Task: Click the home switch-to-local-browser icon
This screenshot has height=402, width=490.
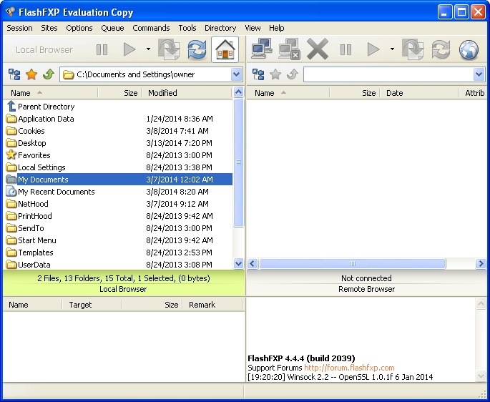Action: [x=225, y=49]
